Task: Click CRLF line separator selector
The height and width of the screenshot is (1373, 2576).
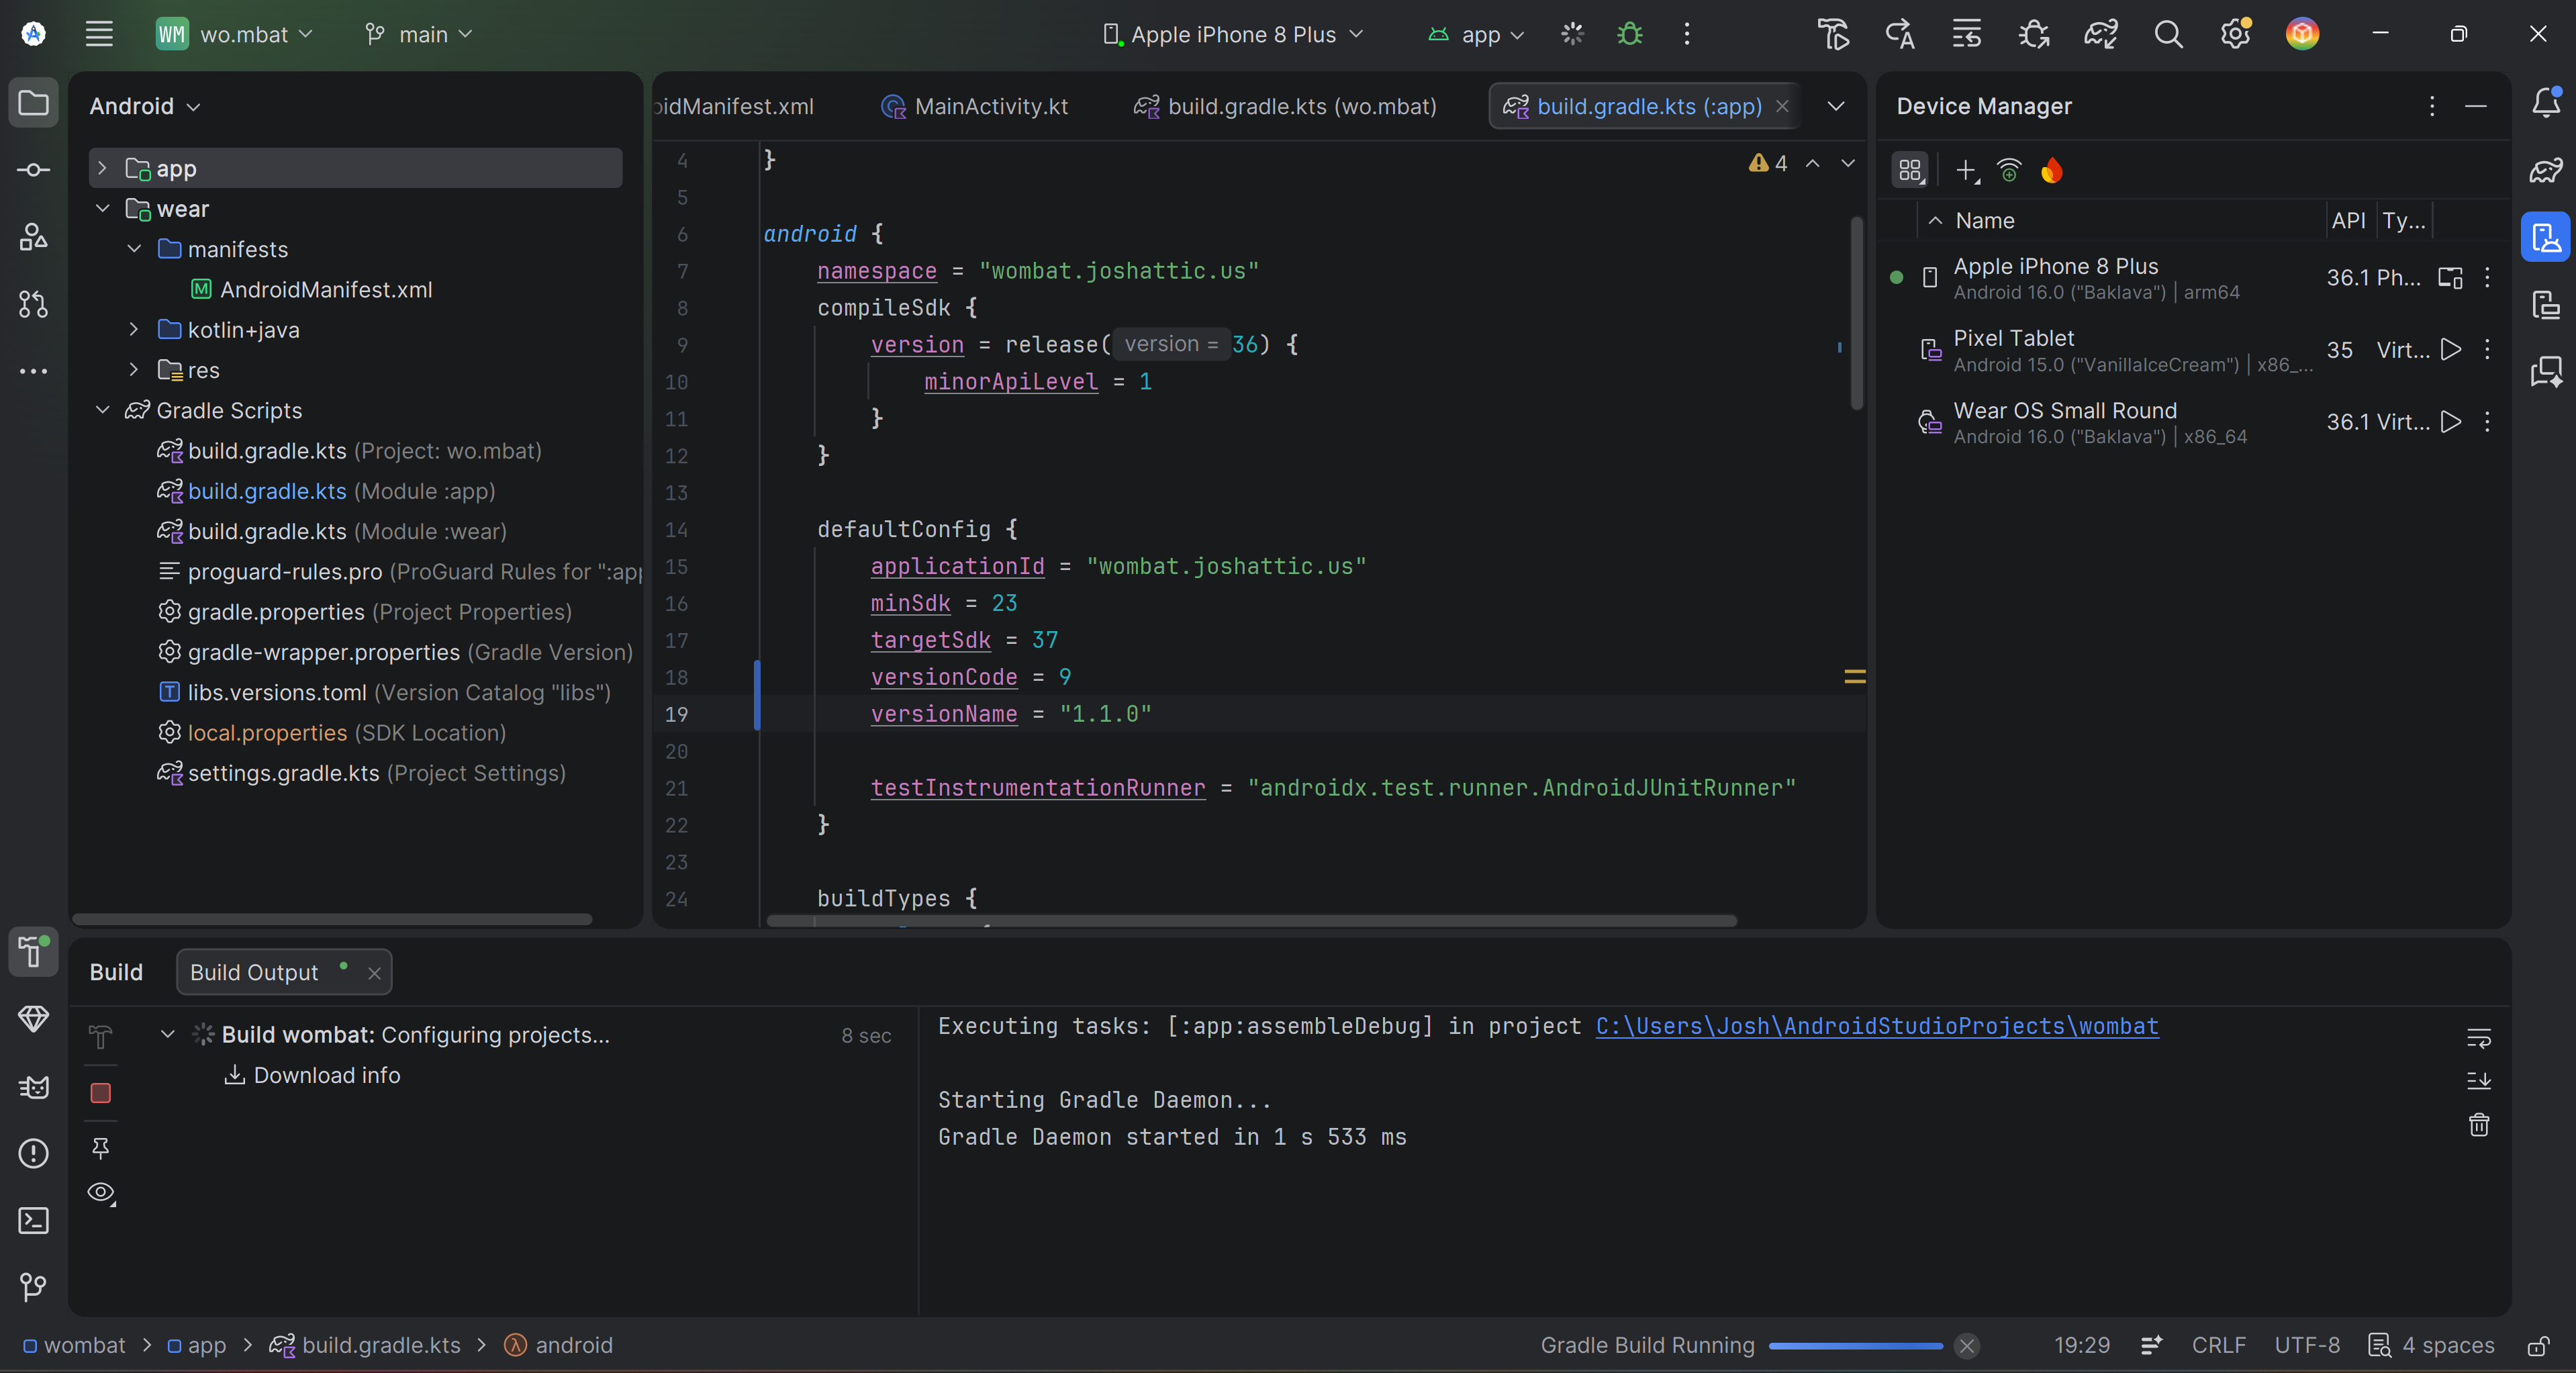Action: (2218, 1346)
